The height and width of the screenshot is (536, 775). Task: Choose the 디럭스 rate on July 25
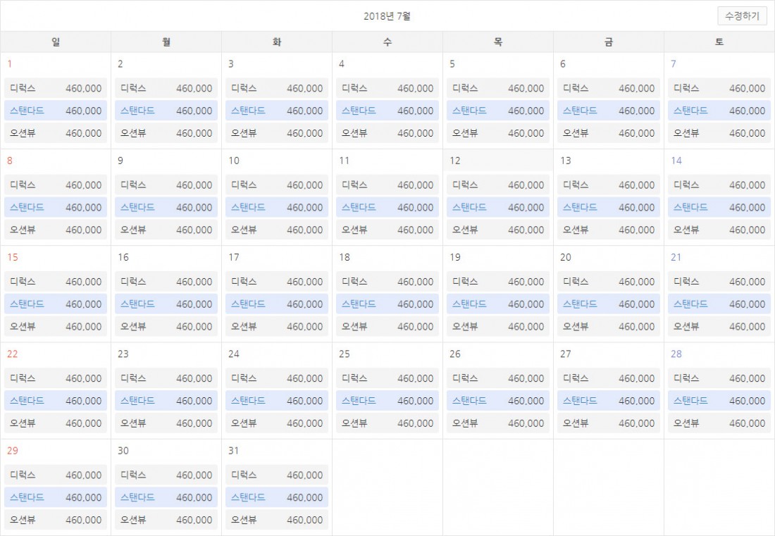click(x=387, y=378)
